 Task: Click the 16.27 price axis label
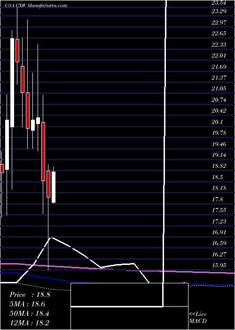coord(219,255)
